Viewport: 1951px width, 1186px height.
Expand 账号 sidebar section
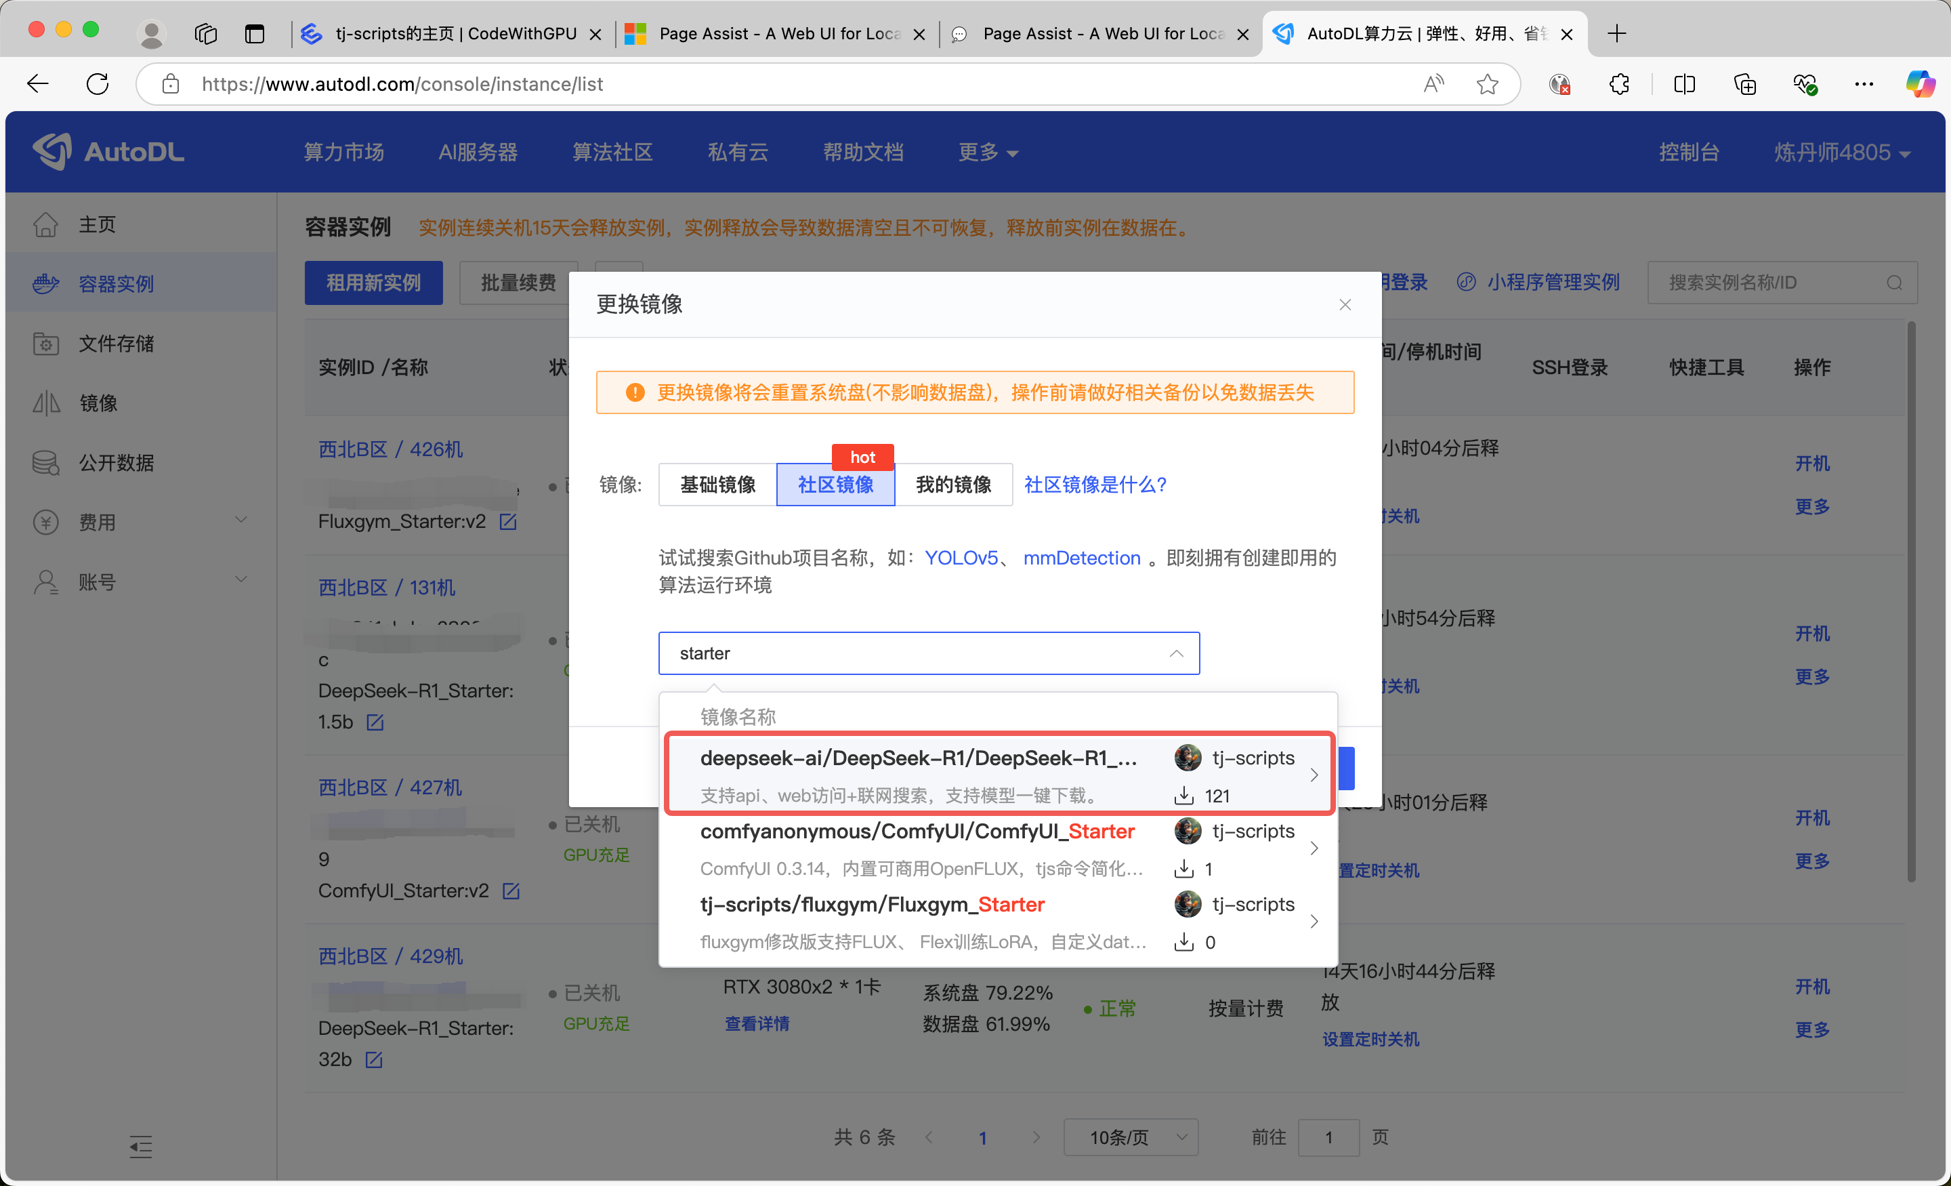(x=140, y=582)
